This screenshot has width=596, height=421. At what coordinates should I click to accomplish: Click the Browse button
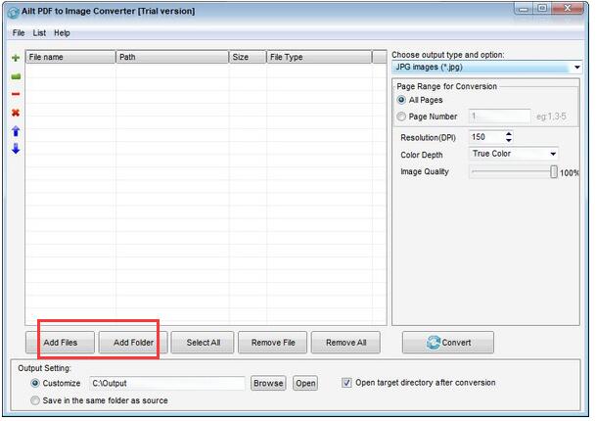click(268, 383)
